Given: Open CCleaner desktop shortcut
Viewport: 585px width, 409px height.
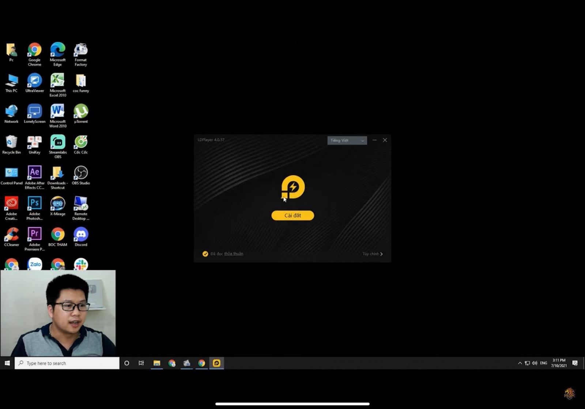Looking at the screenshot, I should coord(11,237).
